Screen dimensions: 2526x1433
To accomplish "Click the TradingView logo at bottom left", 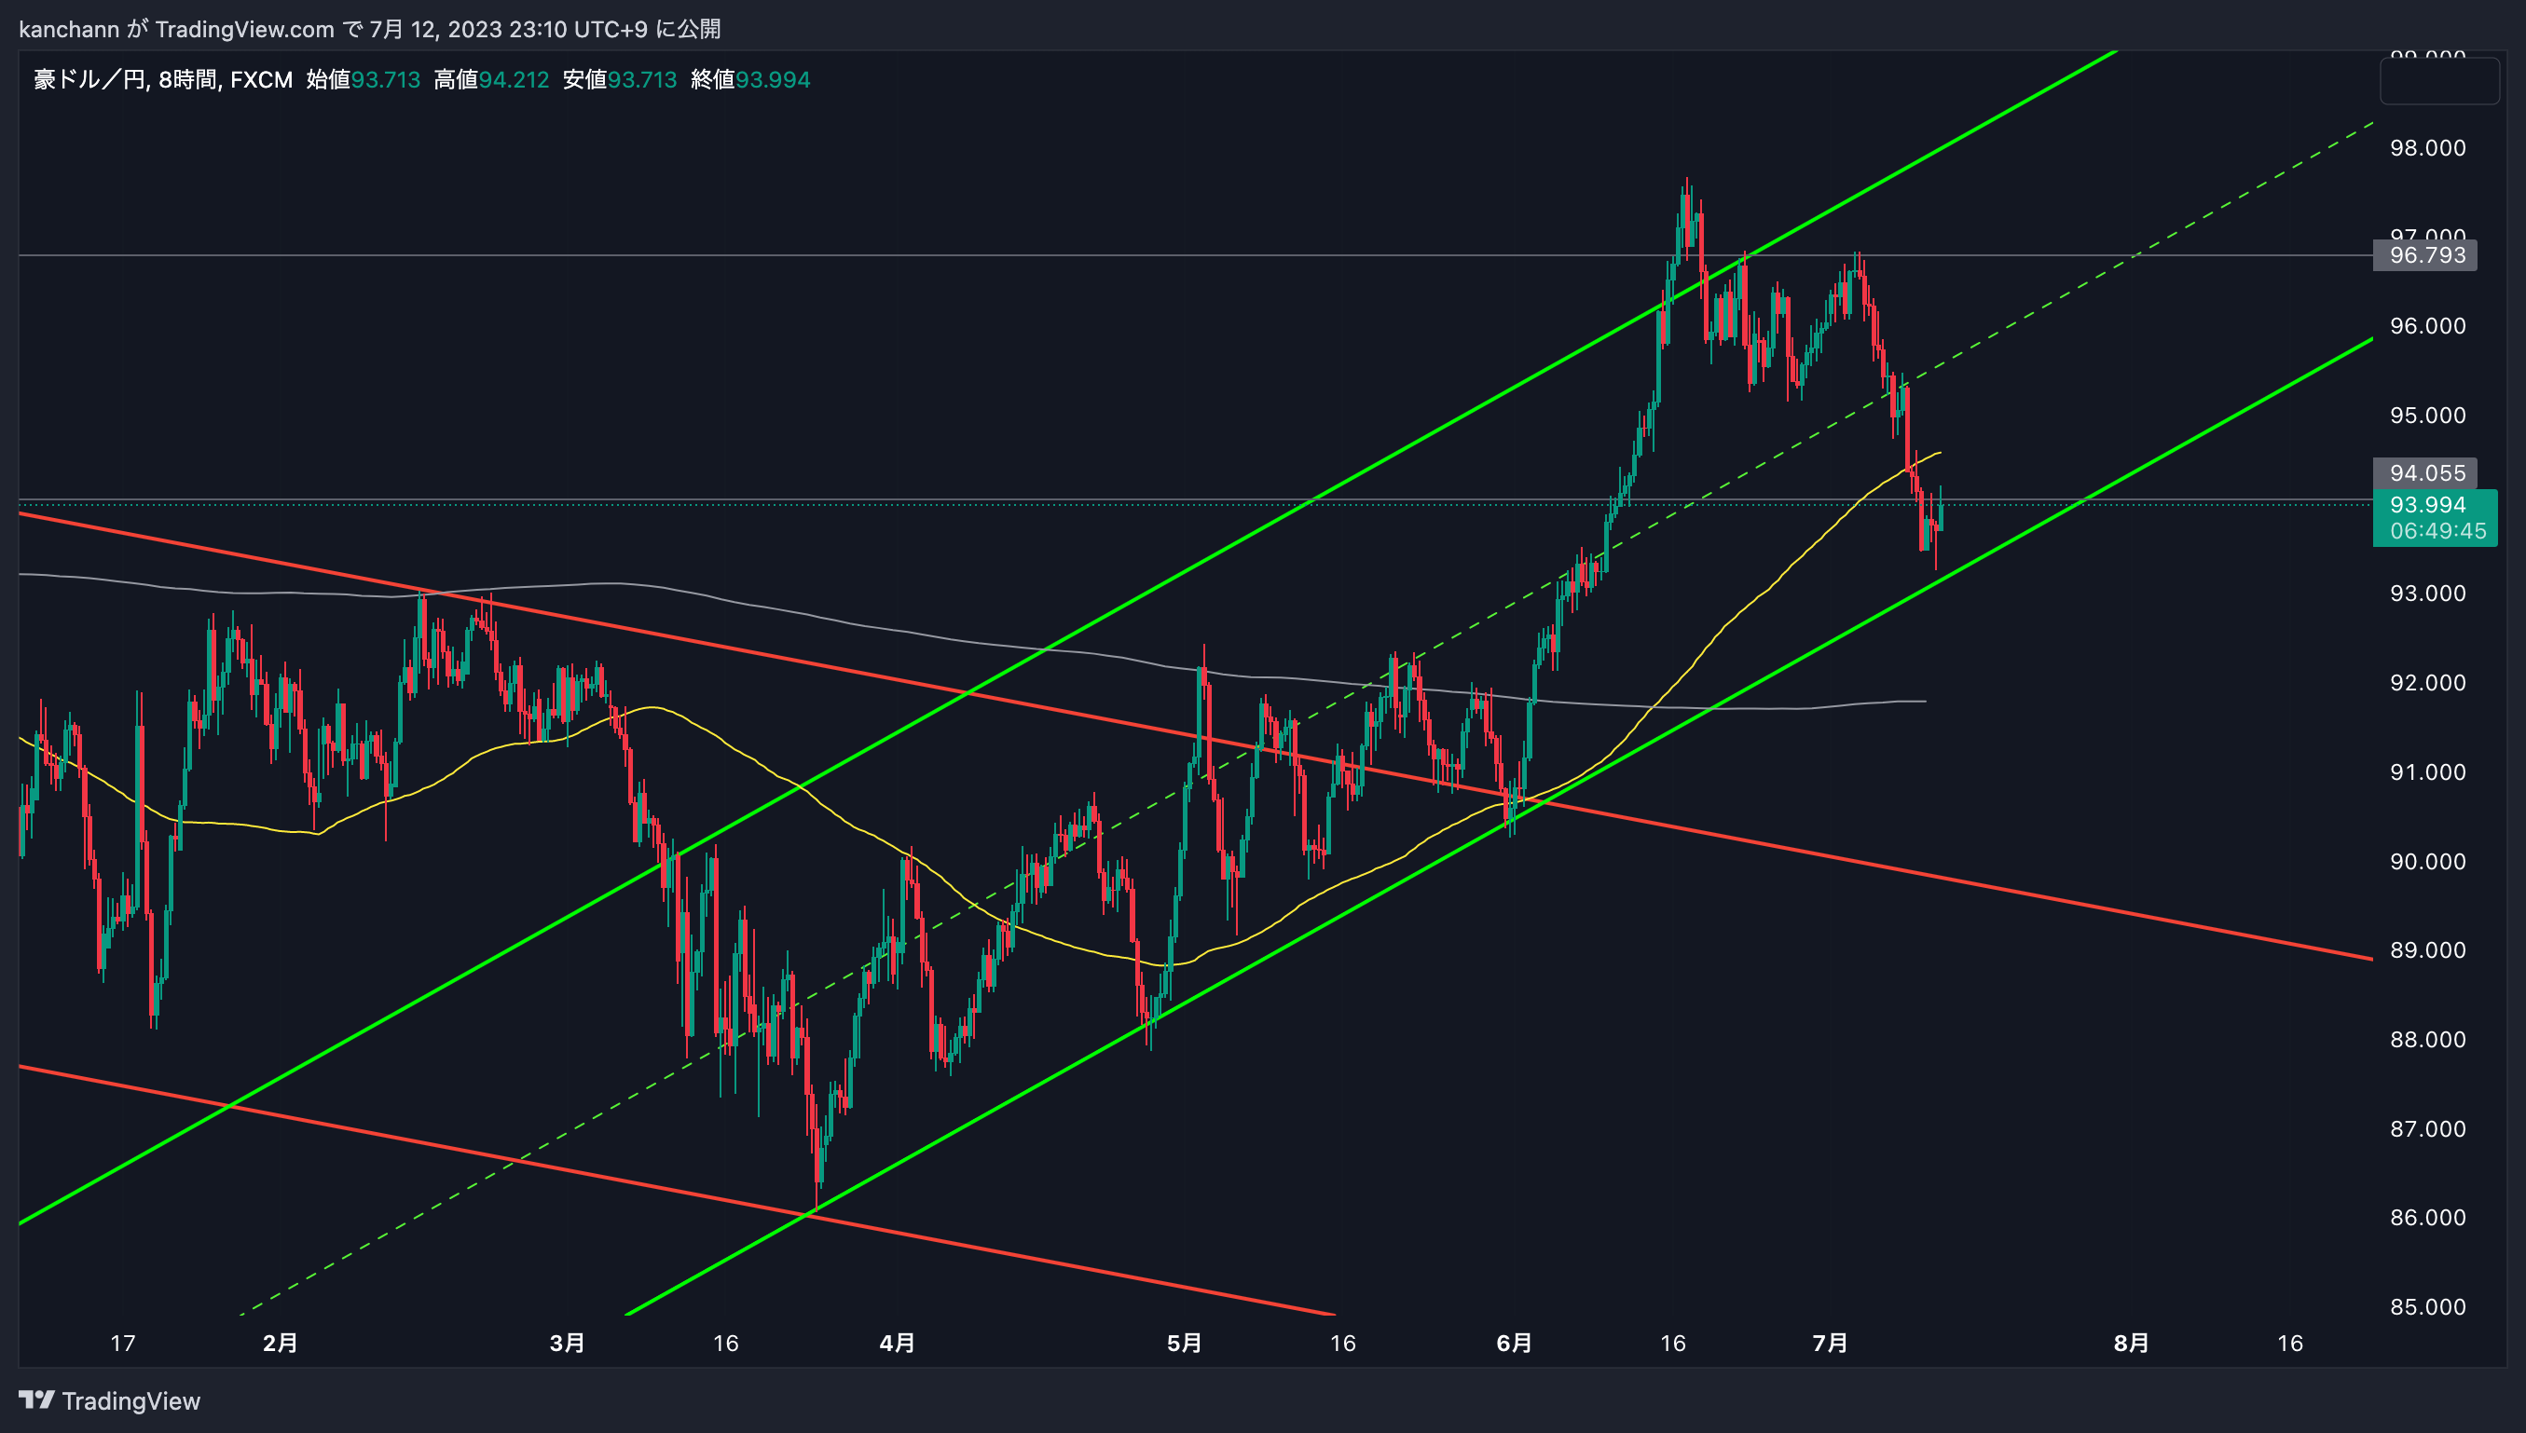I will pyautogui.click(x=109, y=1400).
